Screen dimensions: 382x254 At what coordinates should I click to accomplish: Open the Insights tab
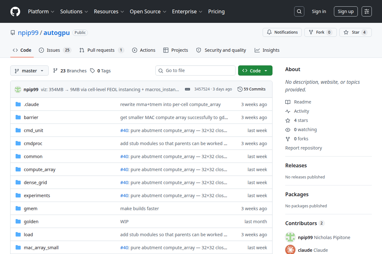(x=267, y=50)
